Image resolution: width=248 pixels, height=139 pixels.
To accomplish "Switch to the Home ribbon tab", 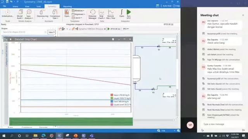I will point(15,7).
